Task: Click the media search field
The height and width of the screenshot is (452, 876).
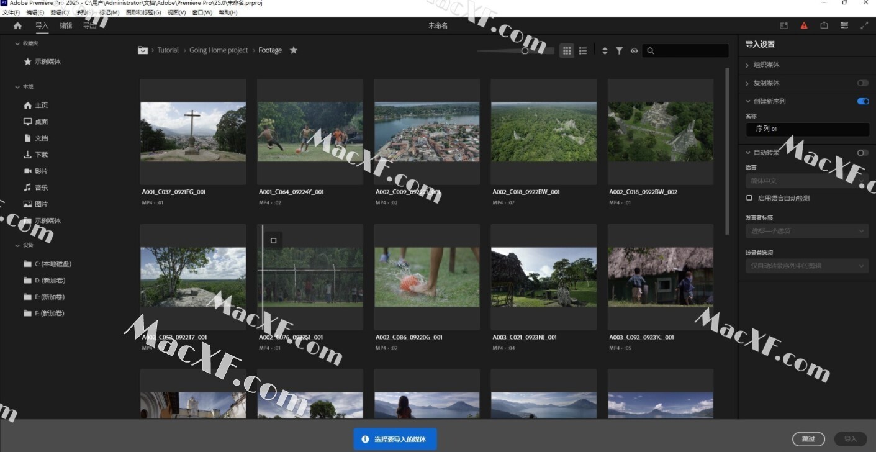Action: click(x=685, y=51)
